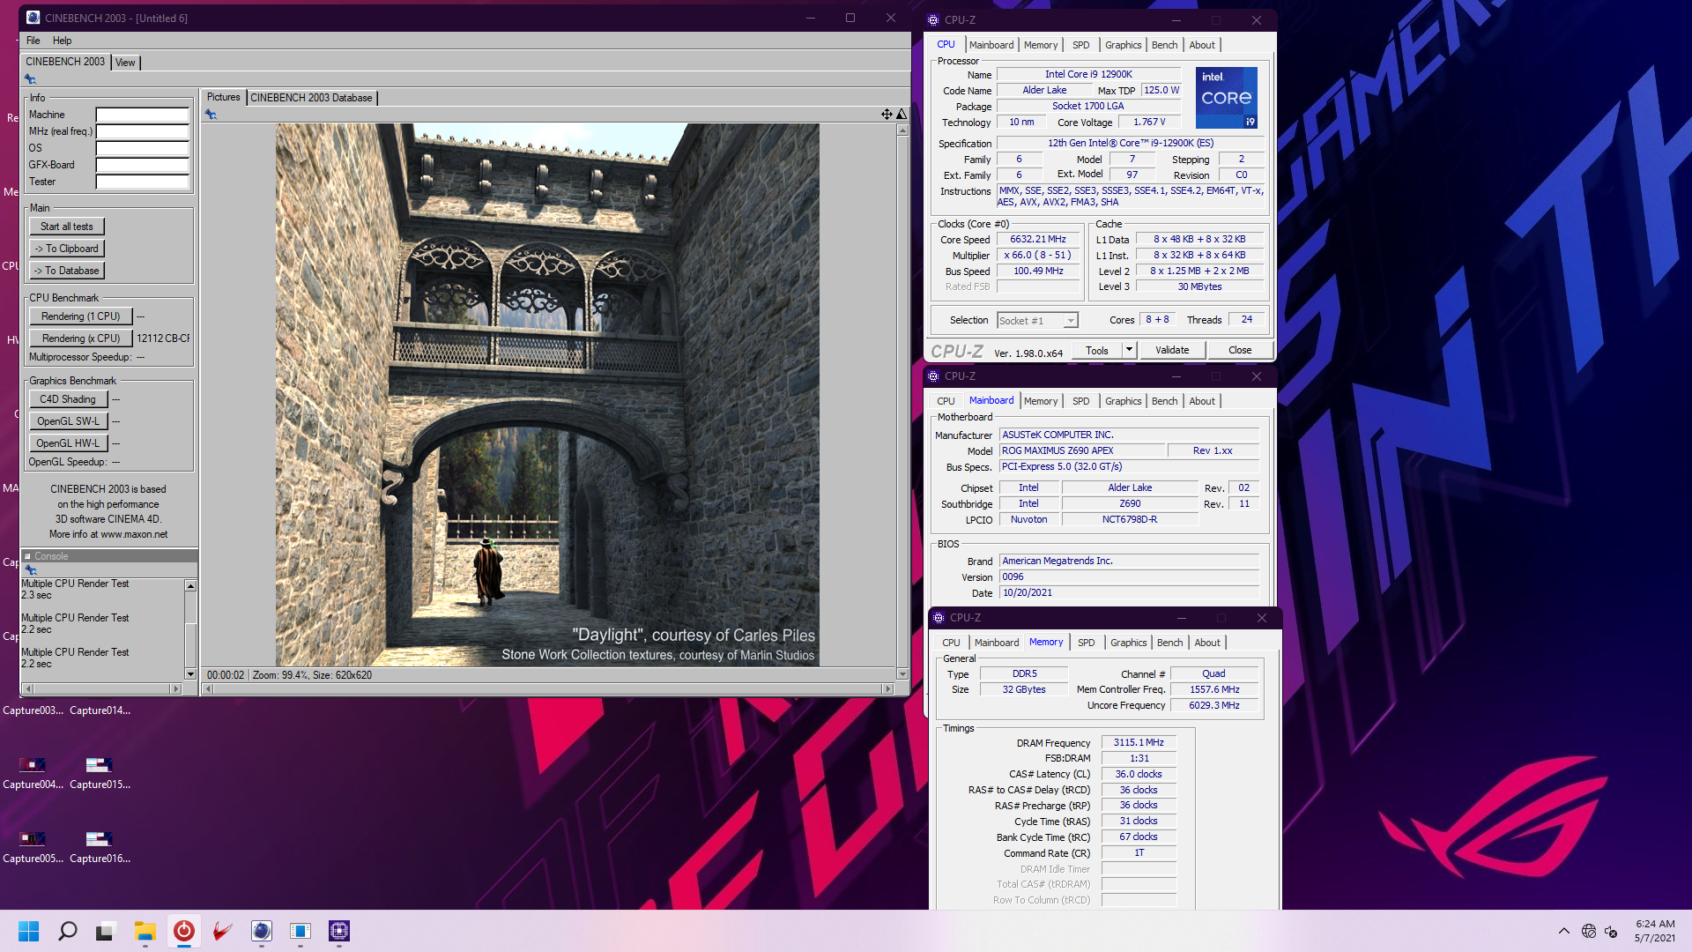The width and height of the screenshot is (1692, 952).
Task: Click the Close button in CPU-Z
Action: point(1240,350)
